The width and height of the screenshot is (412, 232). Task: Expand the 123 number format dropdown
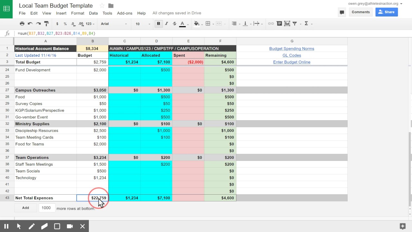[90, 24]
